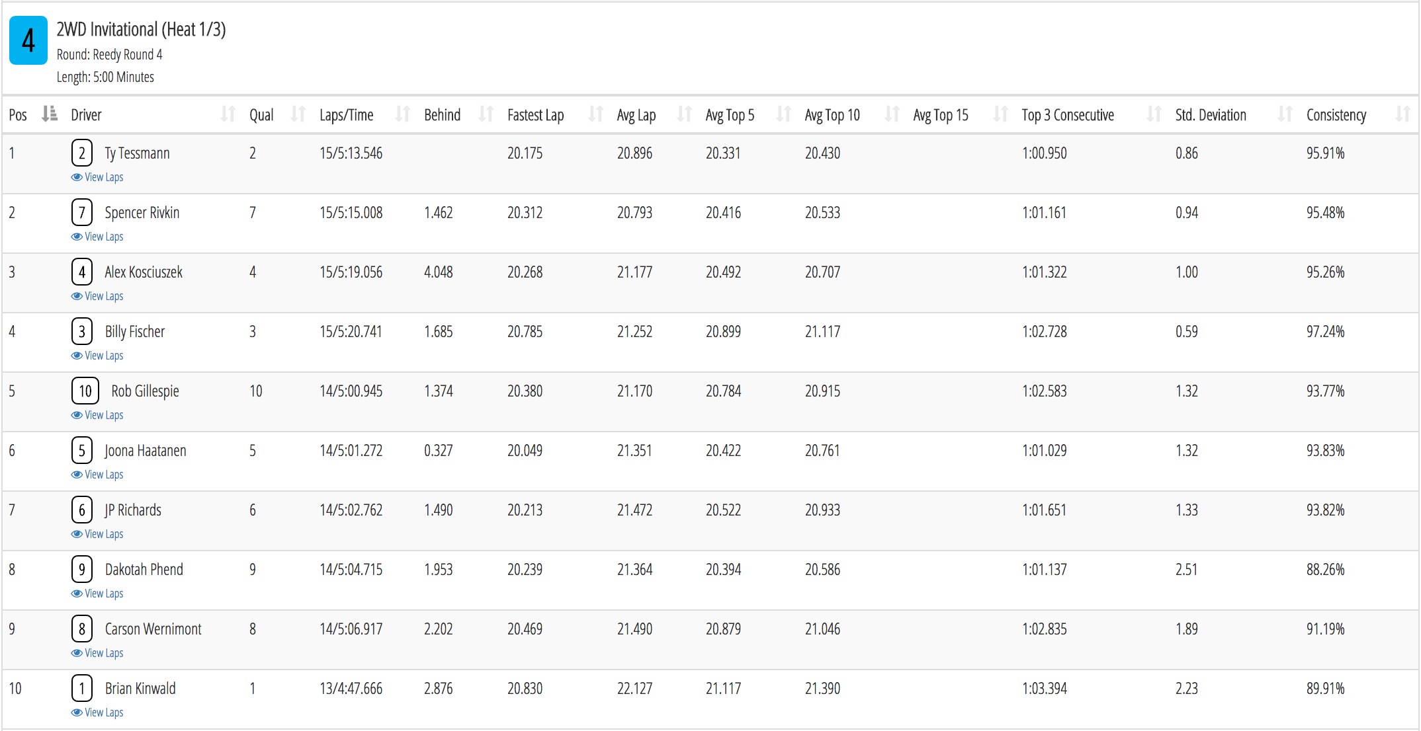The height and width of the screenshot is (731, 1421).
Task: Click Alex Kosciuszek's car number 4 badge
Action: click(x=81, y=272)
